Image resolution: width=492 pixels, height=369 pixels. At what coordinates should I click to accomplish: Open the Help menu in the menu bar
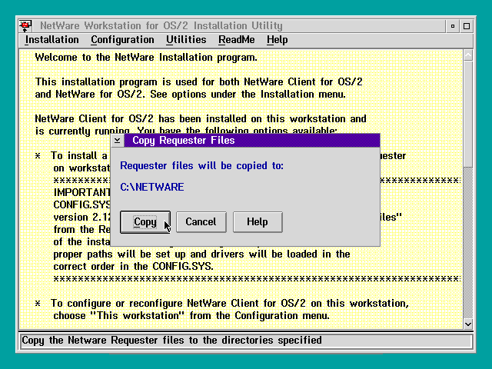278,40
